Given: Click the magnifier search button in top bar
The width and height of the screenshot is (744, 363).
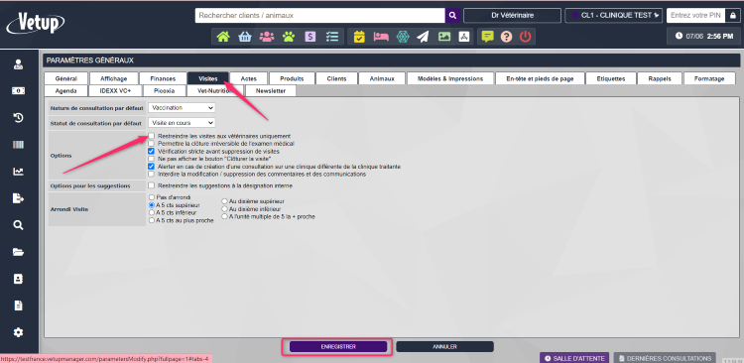Looking at the screenshot, I should click(452, 15).
